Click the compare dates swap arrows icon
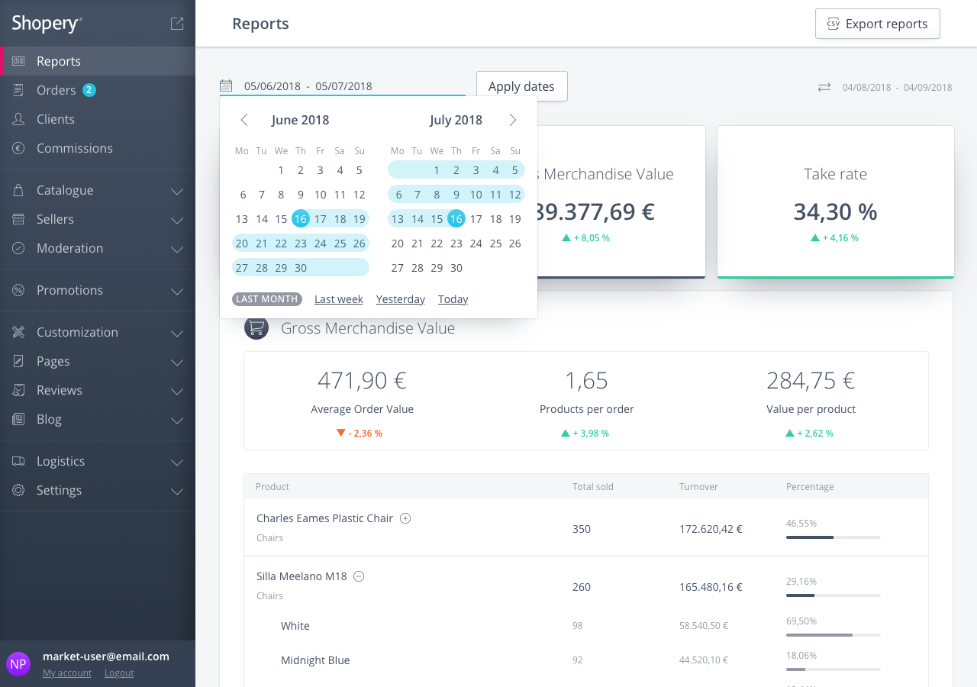 click(x=824, y=87)
